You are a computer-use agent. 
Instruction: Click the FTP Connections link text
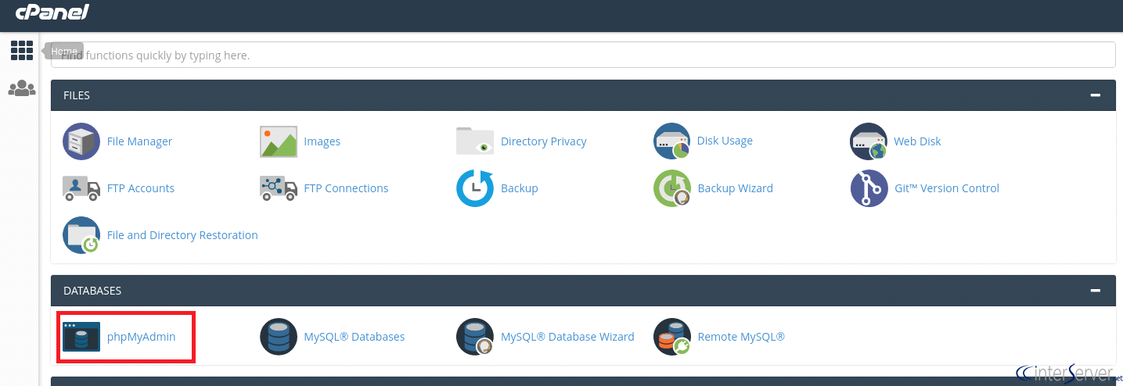click(x=346, y=188)
